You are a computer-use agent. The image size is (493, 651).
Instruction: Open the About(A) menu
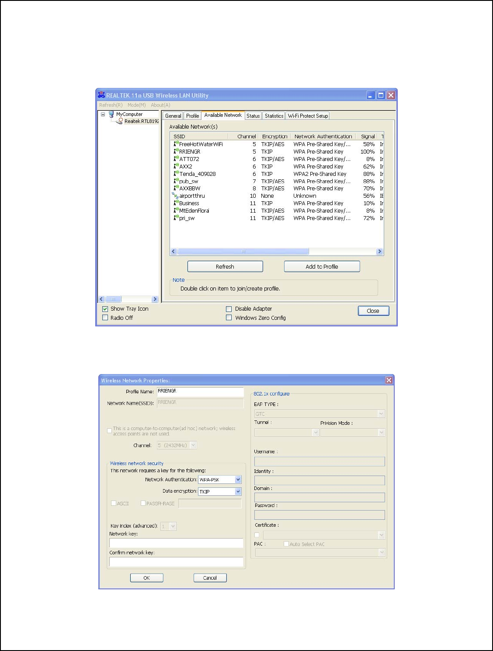point(160,105)
